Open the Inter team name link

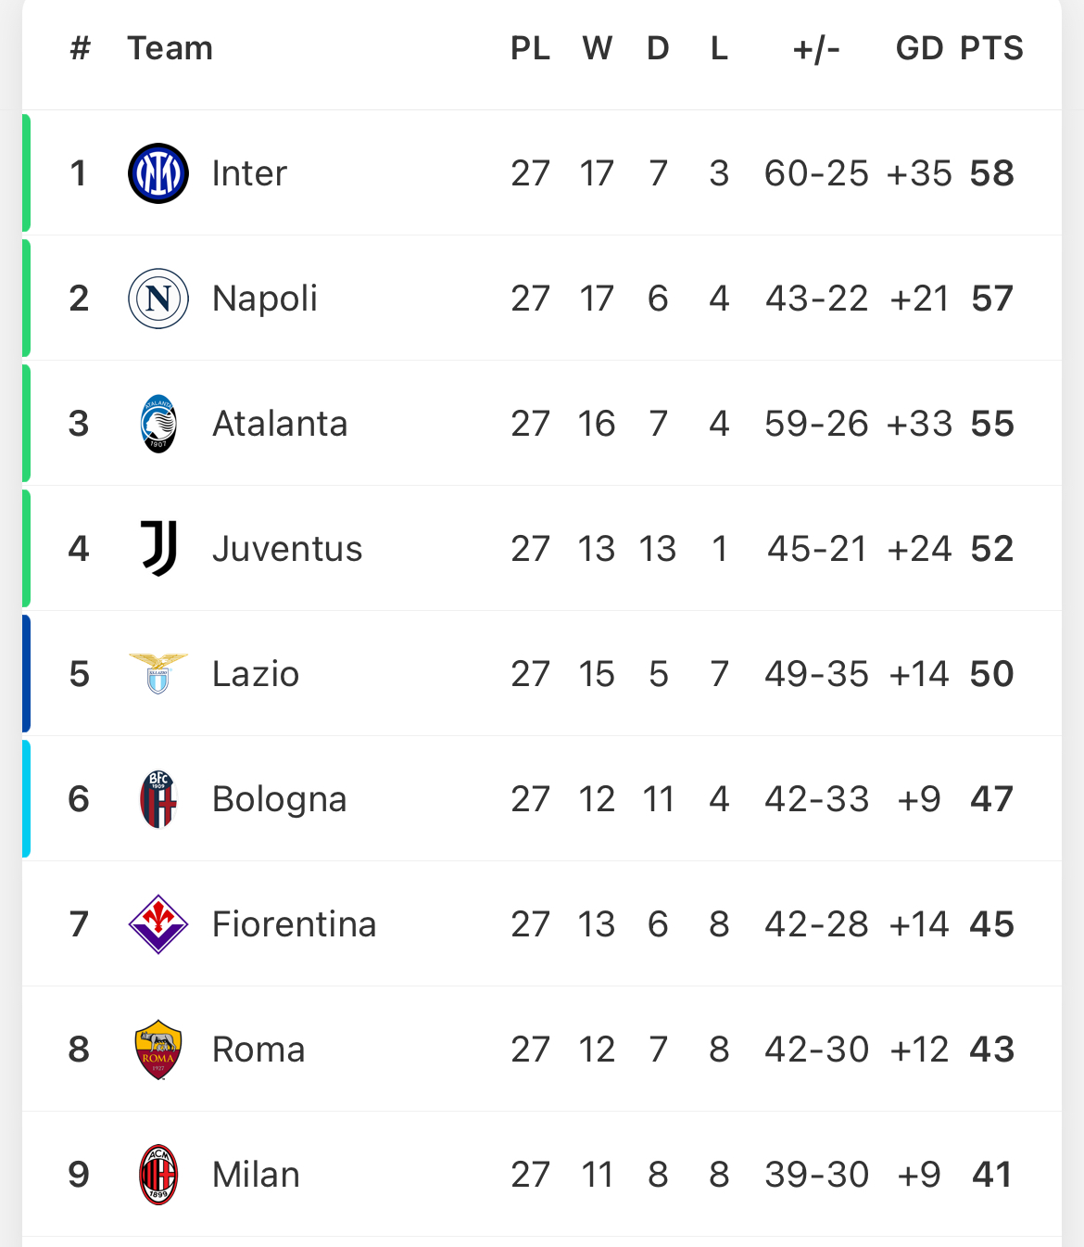[x=249, y=173]
